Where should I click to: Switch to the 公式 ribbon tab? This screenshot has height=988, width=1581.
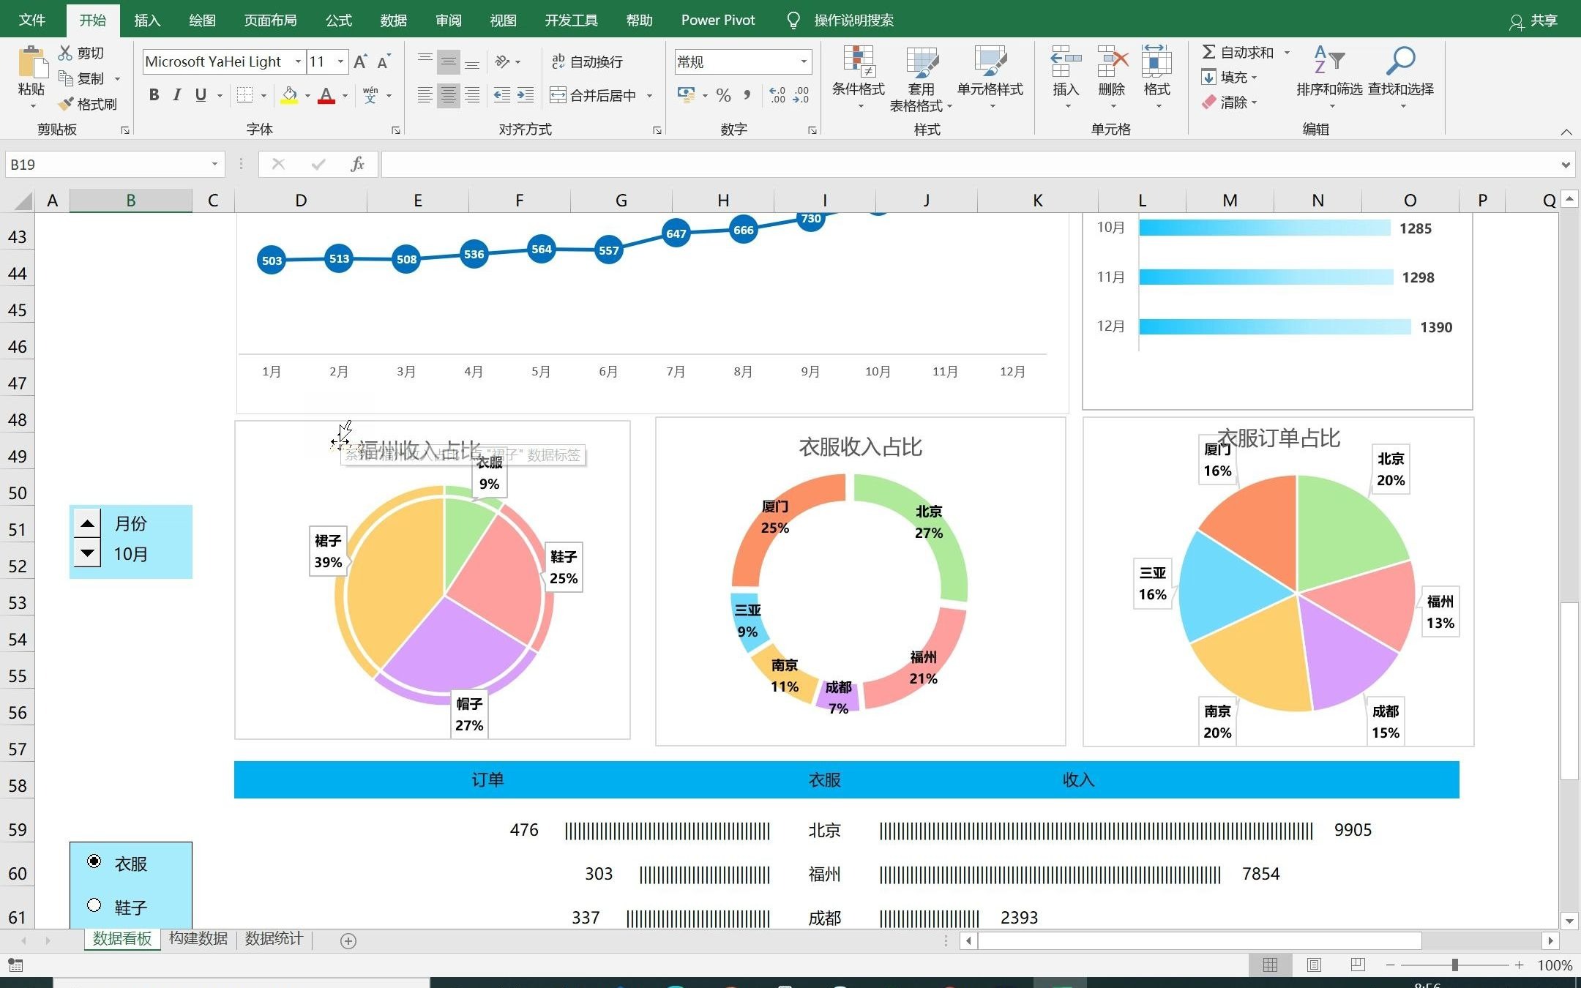339,20
